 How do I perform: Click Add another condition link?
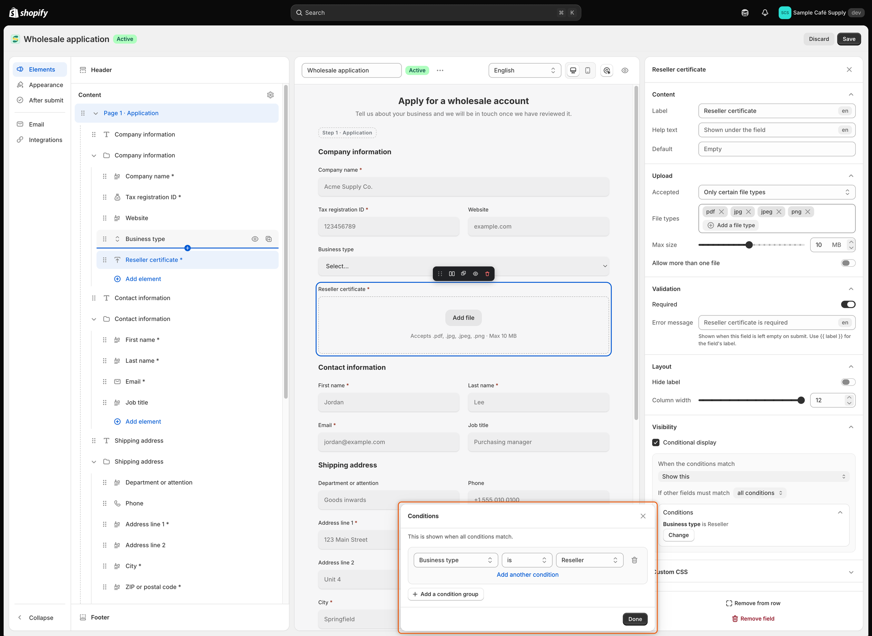point(527,575)
